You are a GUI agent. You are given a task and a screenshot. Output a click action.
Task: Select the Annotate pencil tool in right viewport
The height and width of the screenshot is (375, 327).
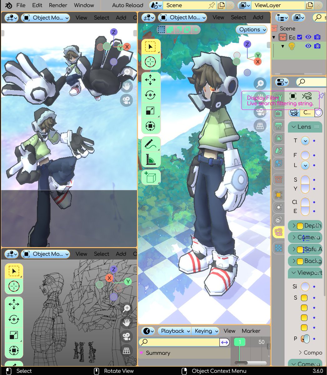pos(151,144)
